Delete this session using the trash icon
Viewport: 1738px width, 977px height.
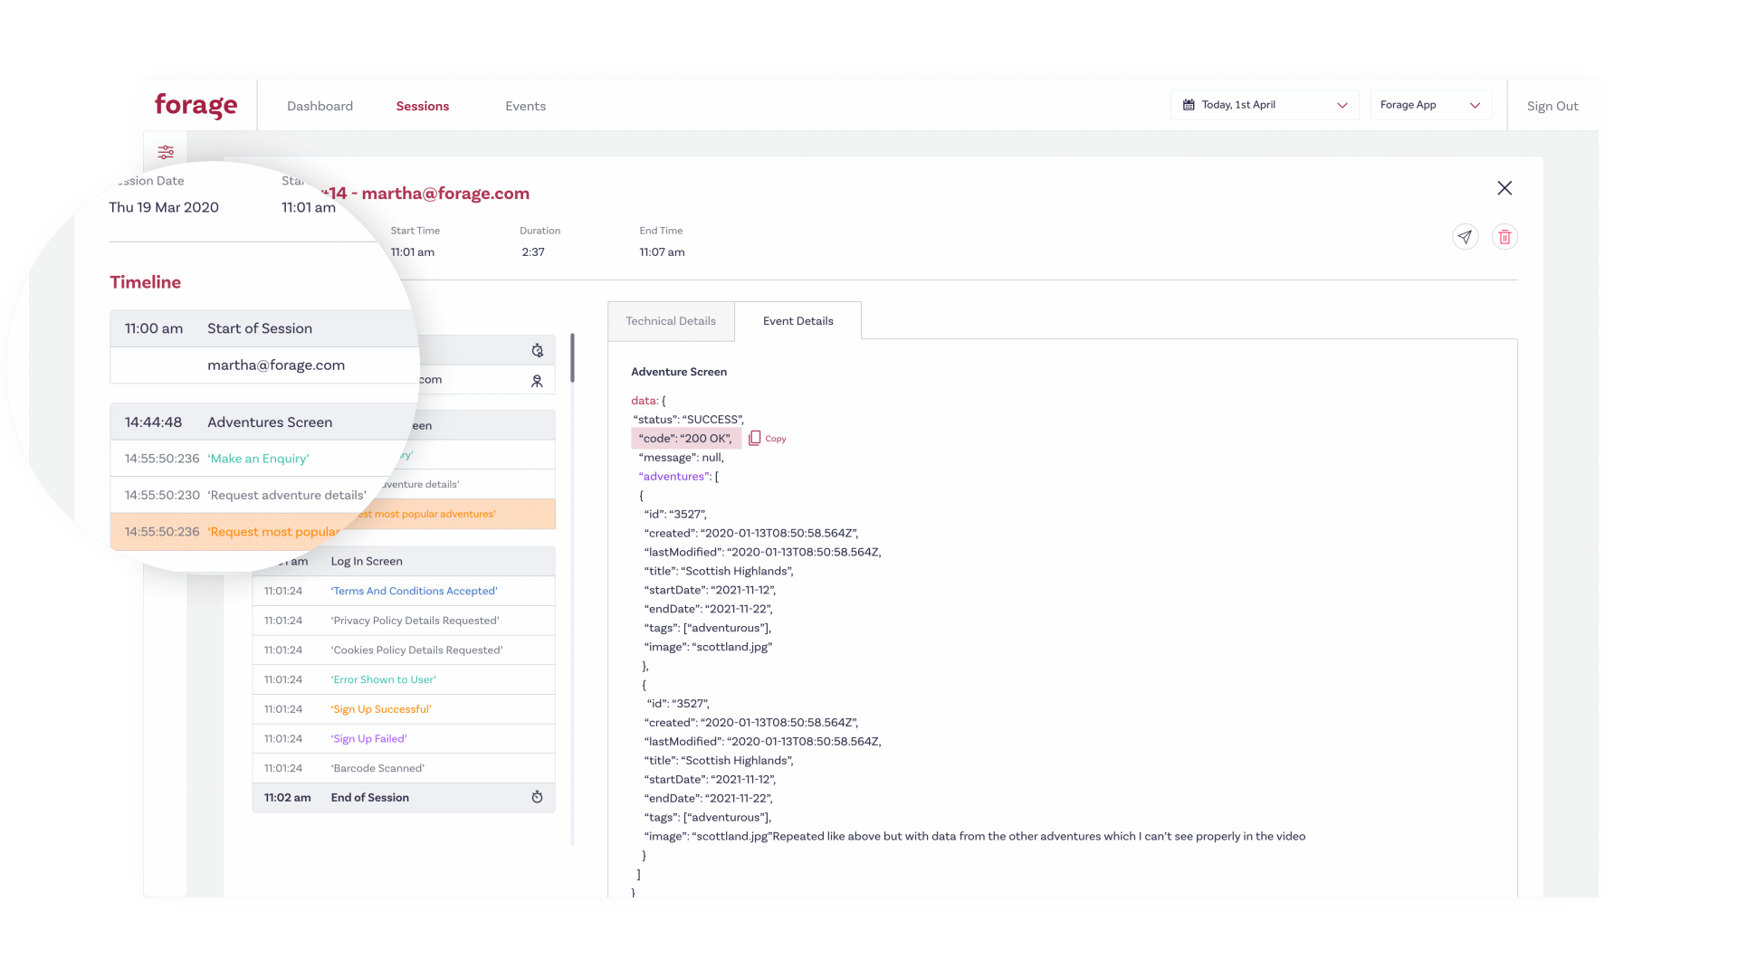(x=1505, y=236)
